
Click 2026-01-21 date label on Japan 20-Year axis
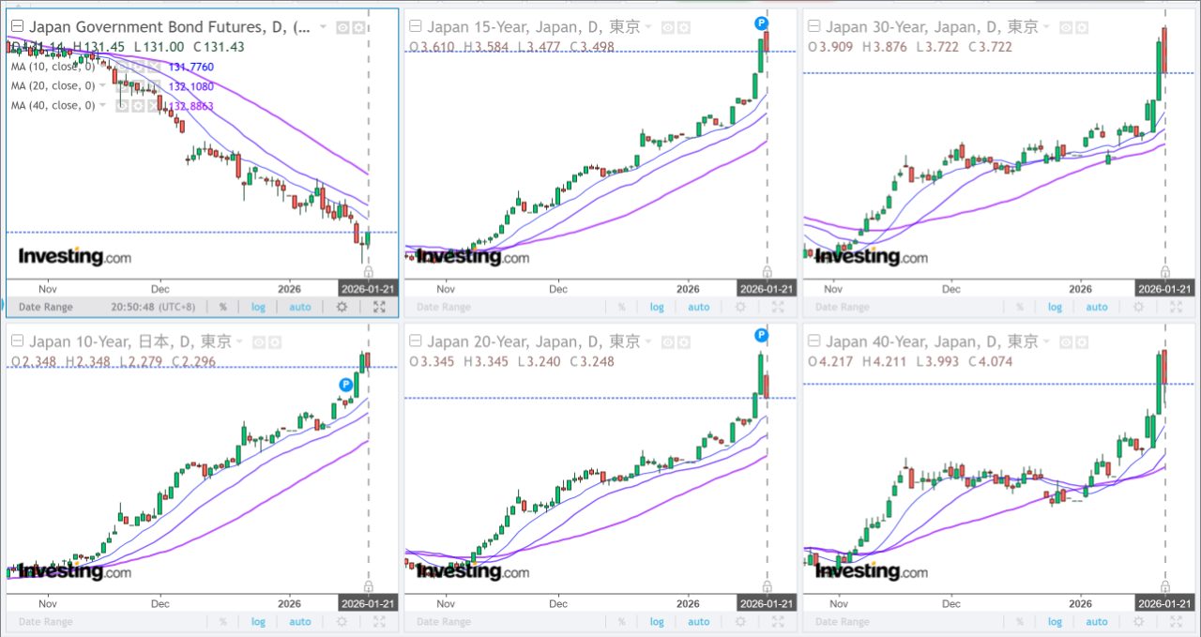(x=767, y=603)
